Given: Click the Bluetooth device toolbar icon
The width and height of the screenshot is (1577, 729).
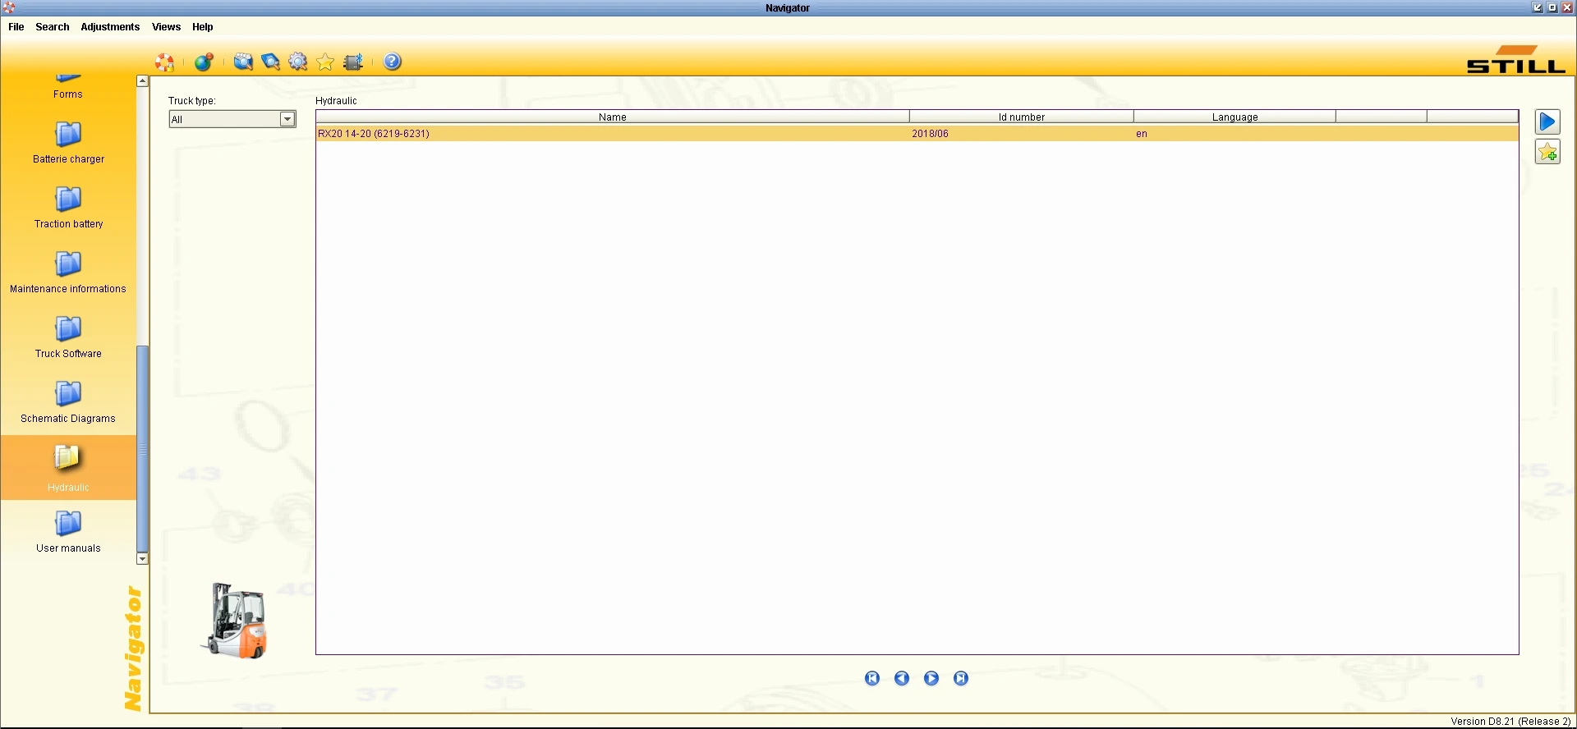Looking at the screenshot, I should tap(353, 62).
